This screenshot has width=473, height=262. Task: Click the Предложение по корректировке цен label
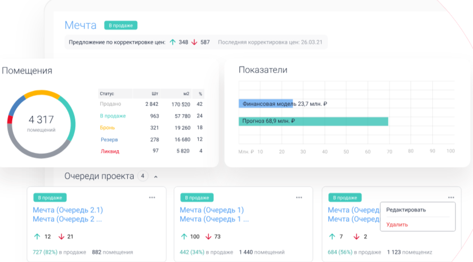pyautogui.click(x=117, y=42)
